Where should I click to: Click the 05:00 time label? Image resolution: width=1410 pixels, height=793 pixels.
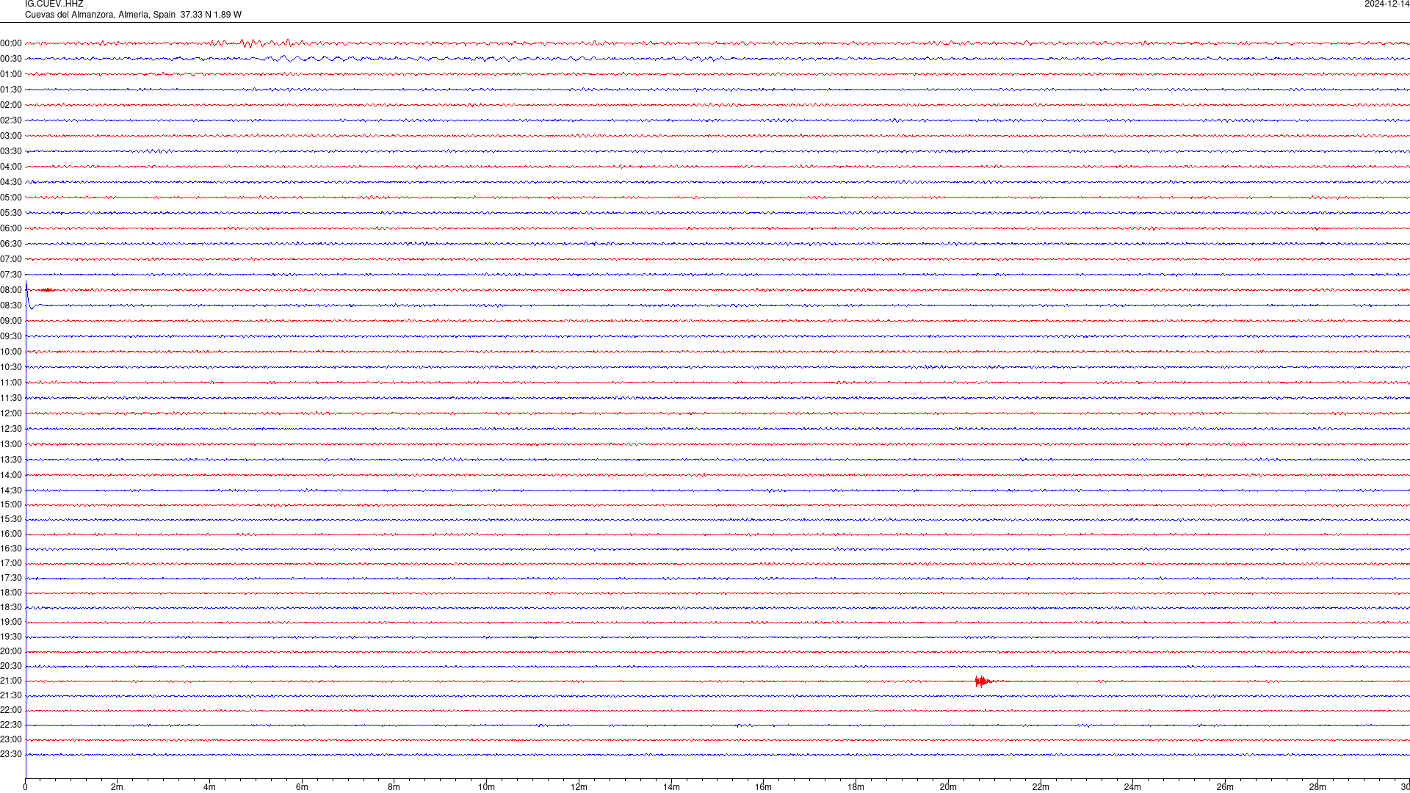point(11,198)
